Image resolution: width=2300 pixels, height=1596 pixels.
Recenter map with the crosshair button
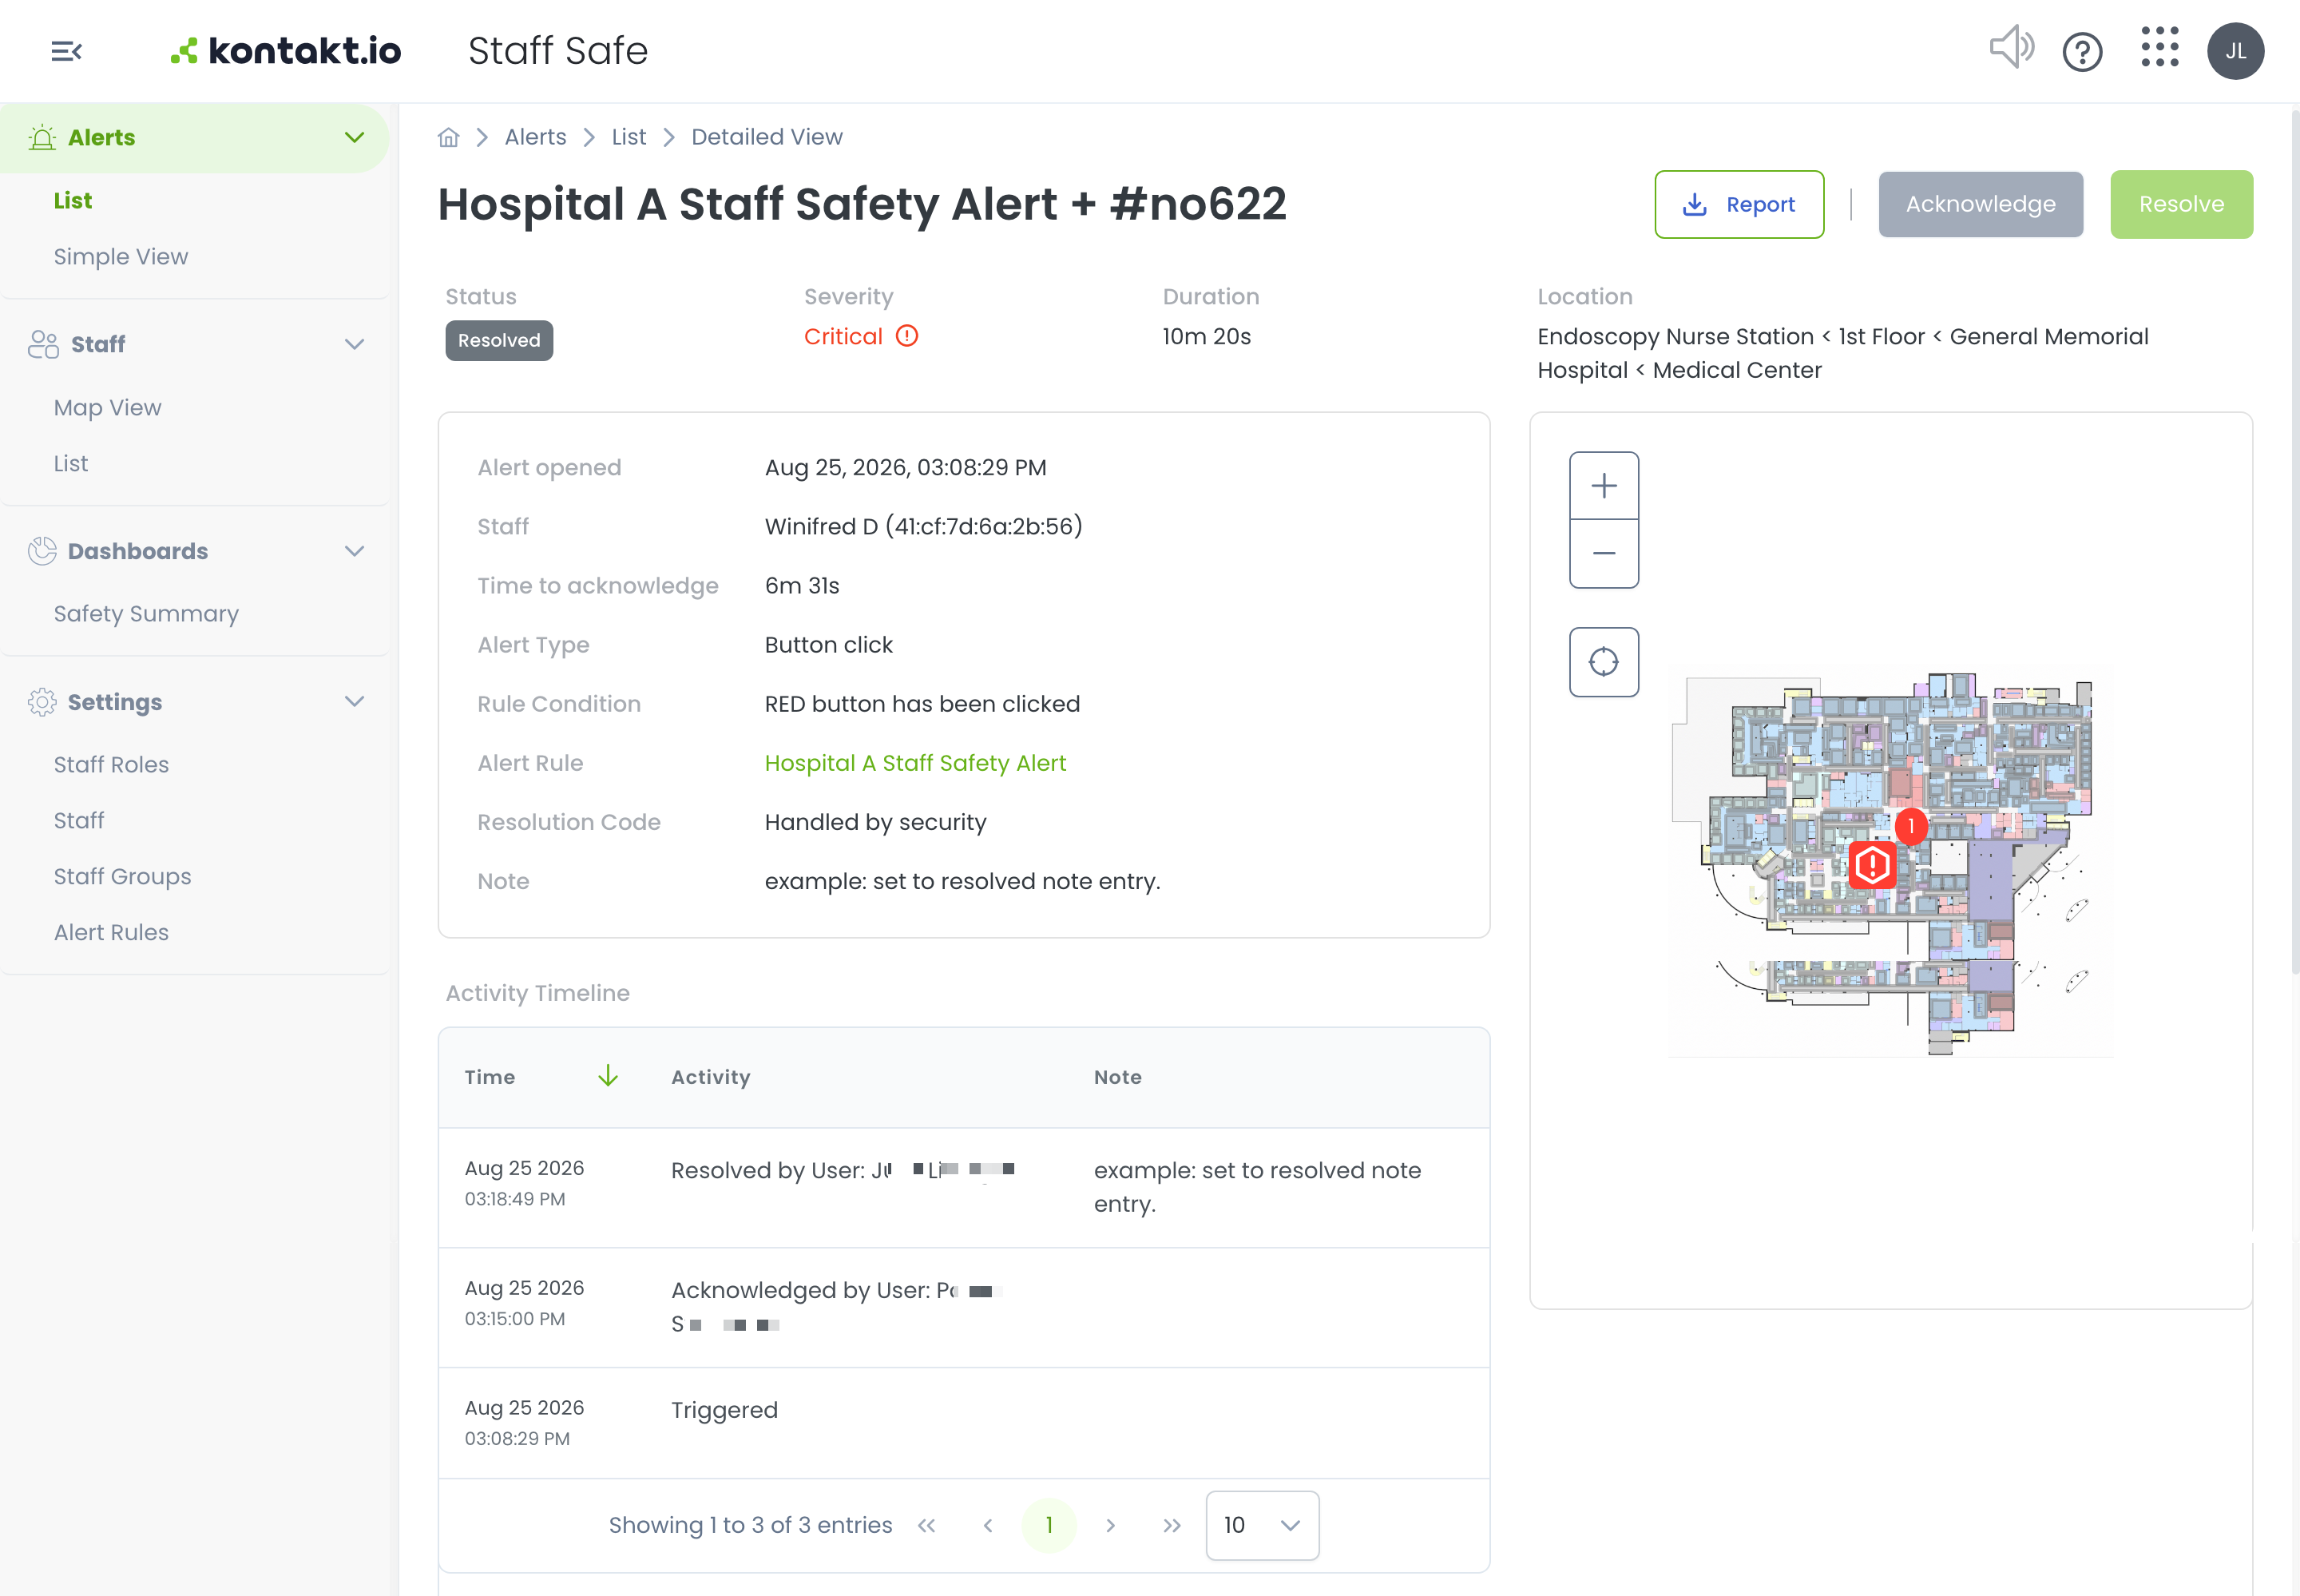pyautogui.click(x=1604, y=662)
